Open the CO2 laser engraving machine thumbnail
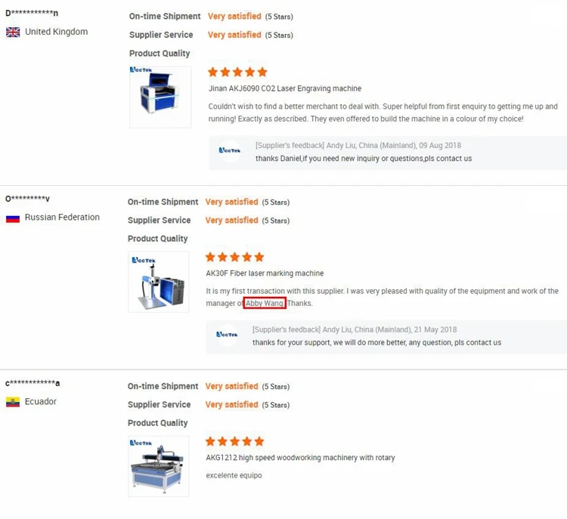Screen dimensions: 567x519 [160, 96]
